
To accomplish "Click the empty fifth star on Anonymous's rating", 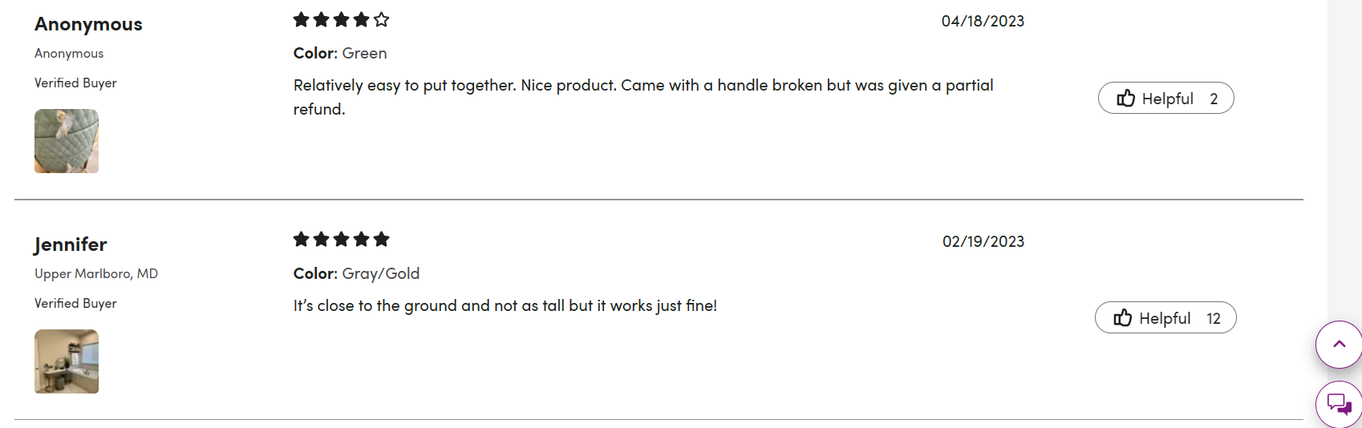I will click(382, 19).
